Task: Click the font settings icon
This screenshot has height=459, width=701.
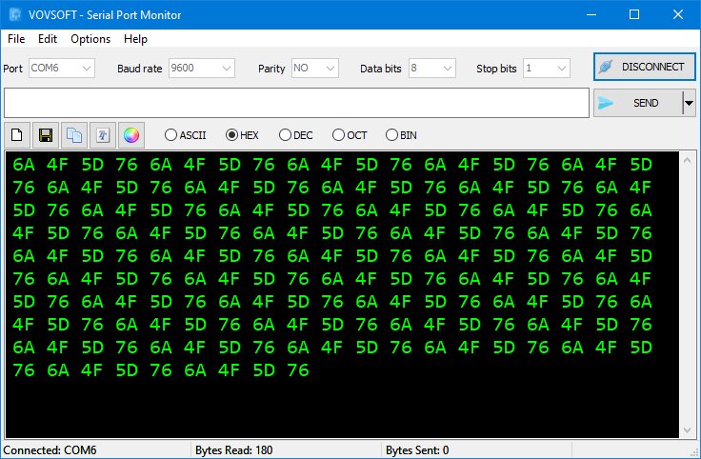Action: pos(102,135)
